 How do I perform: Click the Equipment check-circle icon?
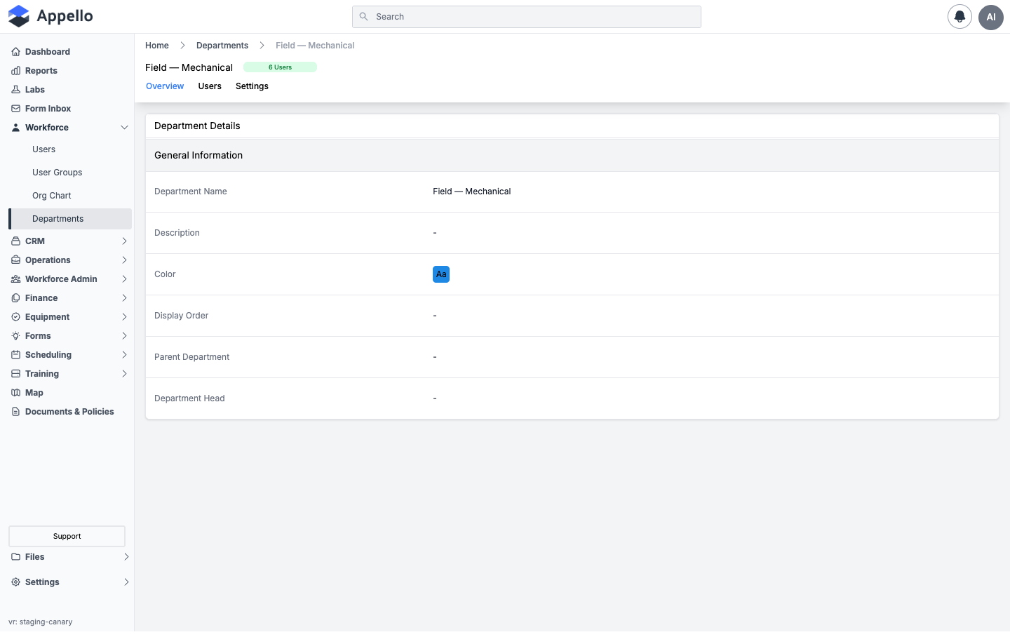(15, 317)
